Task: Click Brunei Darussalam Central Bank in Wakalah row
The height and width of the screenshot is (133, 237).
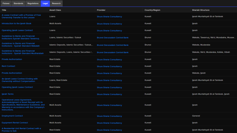Action: [x=113, y=45]
